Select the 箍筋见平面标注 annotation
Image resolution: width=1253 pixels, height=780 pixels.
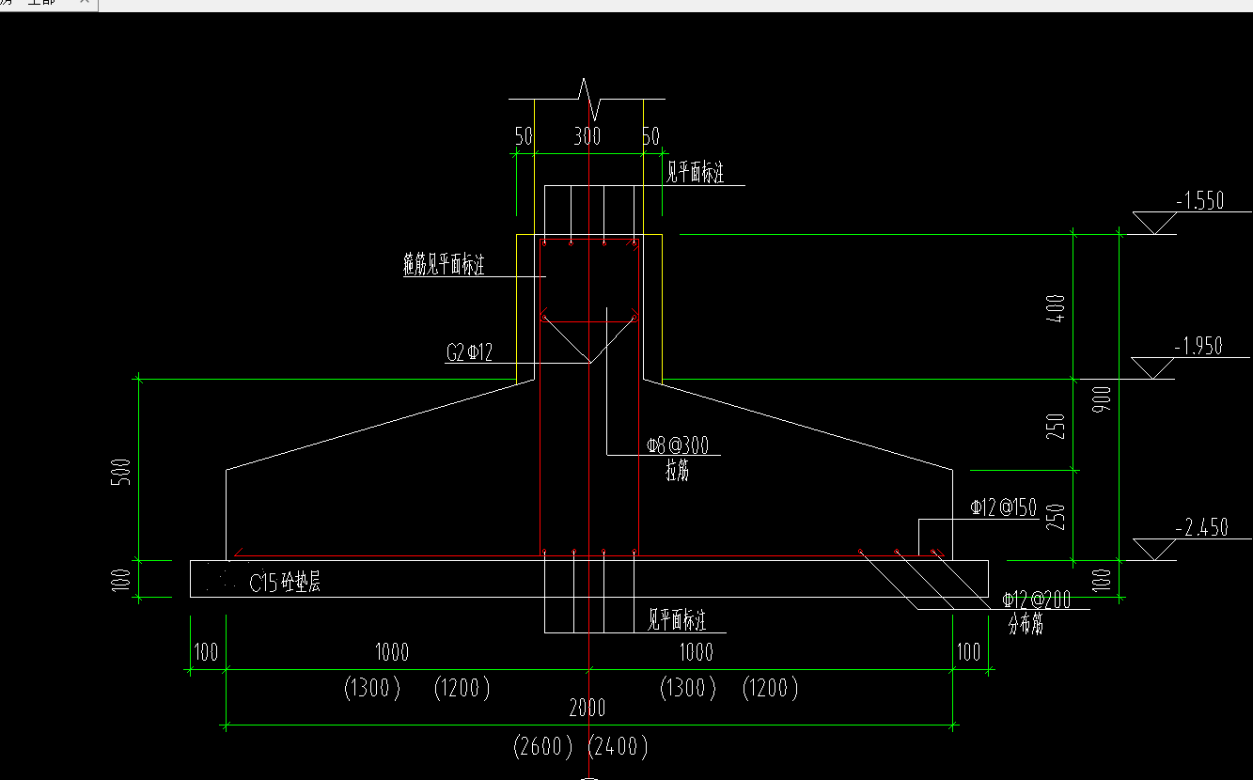coord(444,266)
